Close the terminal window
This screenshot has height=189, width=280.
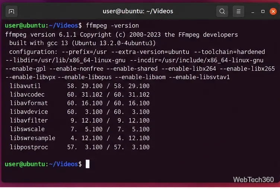point(273,12)
